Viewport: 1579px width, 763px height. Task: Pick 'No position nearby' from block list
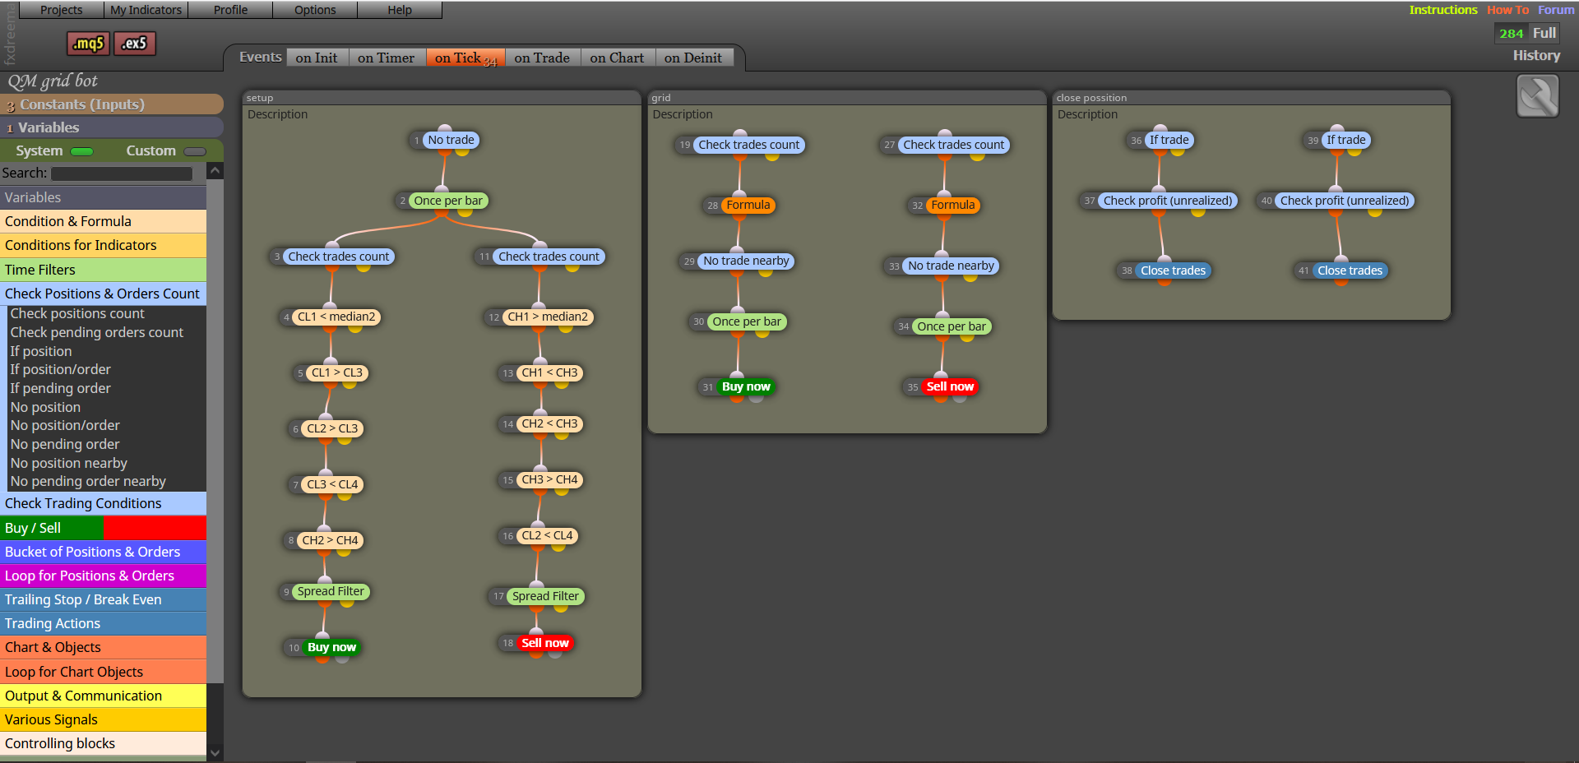tap(69, 463)
